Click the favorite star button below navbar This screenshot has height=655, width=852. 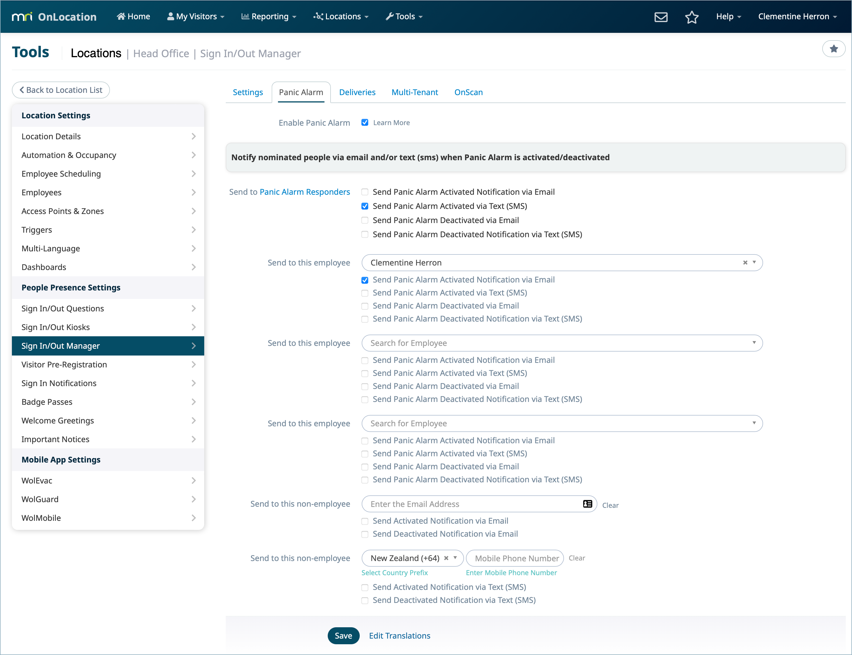[833, 49]
